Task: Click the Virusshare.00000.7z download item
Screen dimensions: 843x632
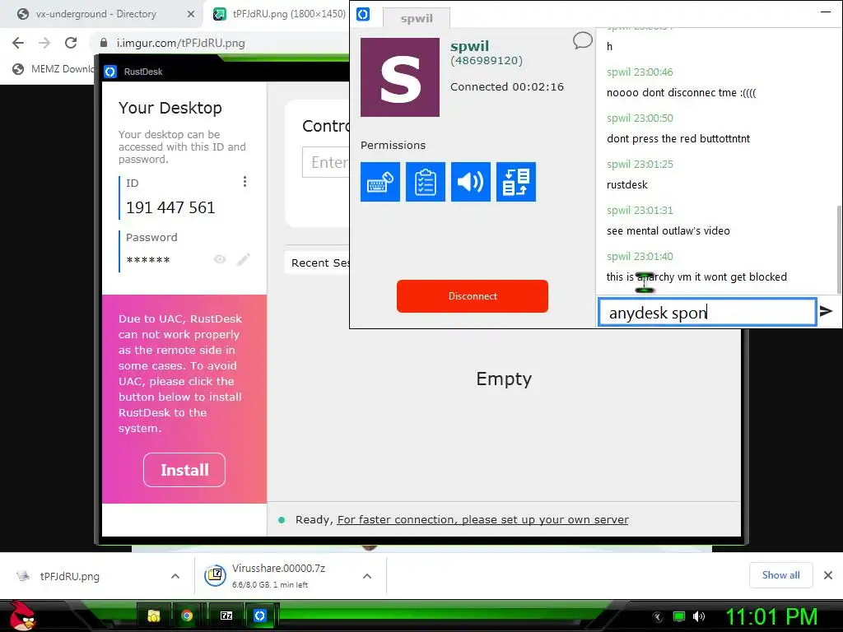Action: 278,575
